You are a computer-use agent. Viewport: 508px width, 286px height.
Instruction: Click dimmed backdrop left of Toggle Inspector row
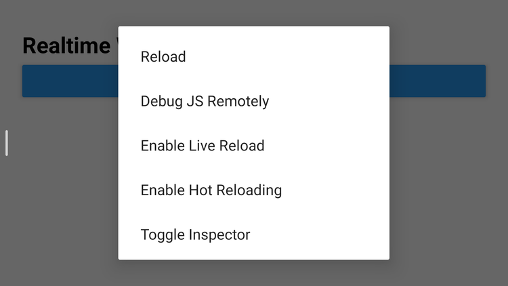(59, 234)
